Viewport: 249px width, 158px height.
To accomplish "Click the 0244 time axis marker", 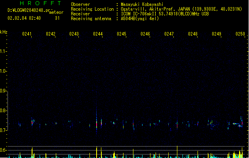I will pos(98,34).
